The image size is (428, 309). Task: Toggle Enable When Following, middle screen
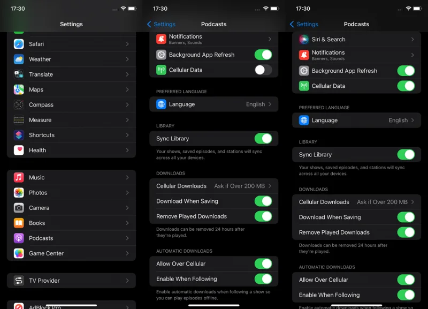[263, 279]
